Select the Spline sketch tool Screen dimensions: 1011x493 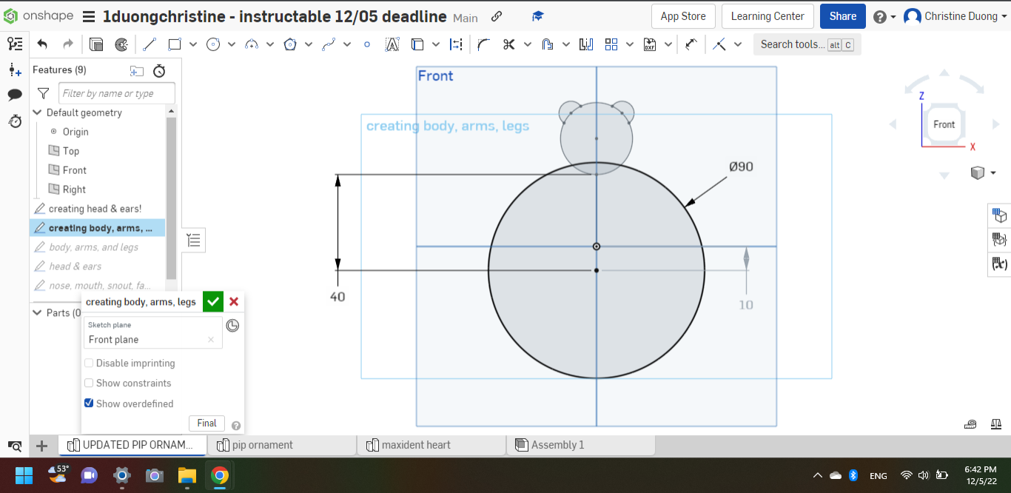[x=329, y=44]
